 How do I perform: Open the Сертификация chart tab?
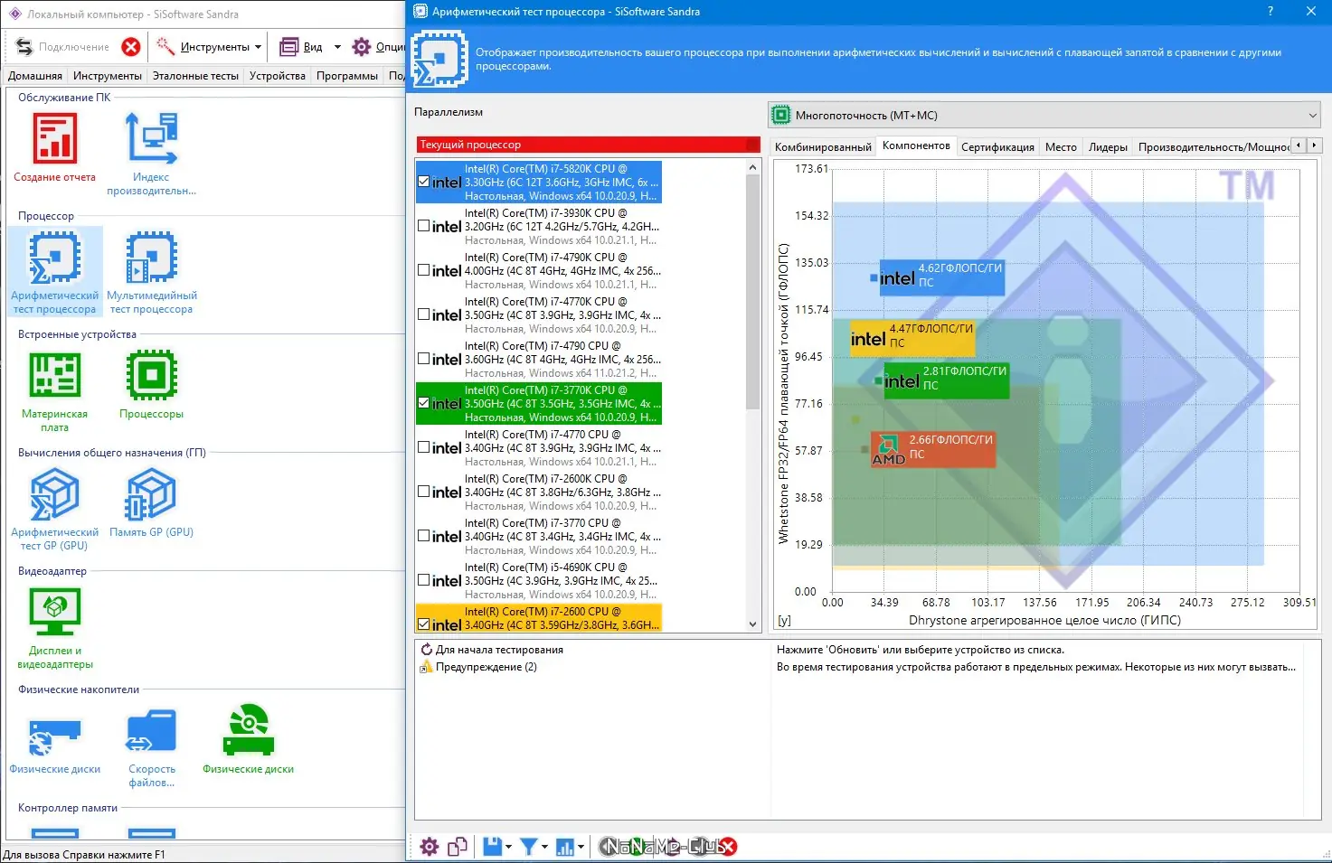(997, 147)
